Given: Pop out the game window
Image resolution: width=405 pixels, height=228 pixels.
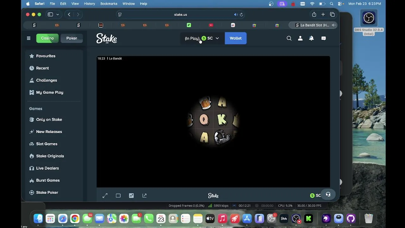Looking at the screenshot, I should coord(145,196).
